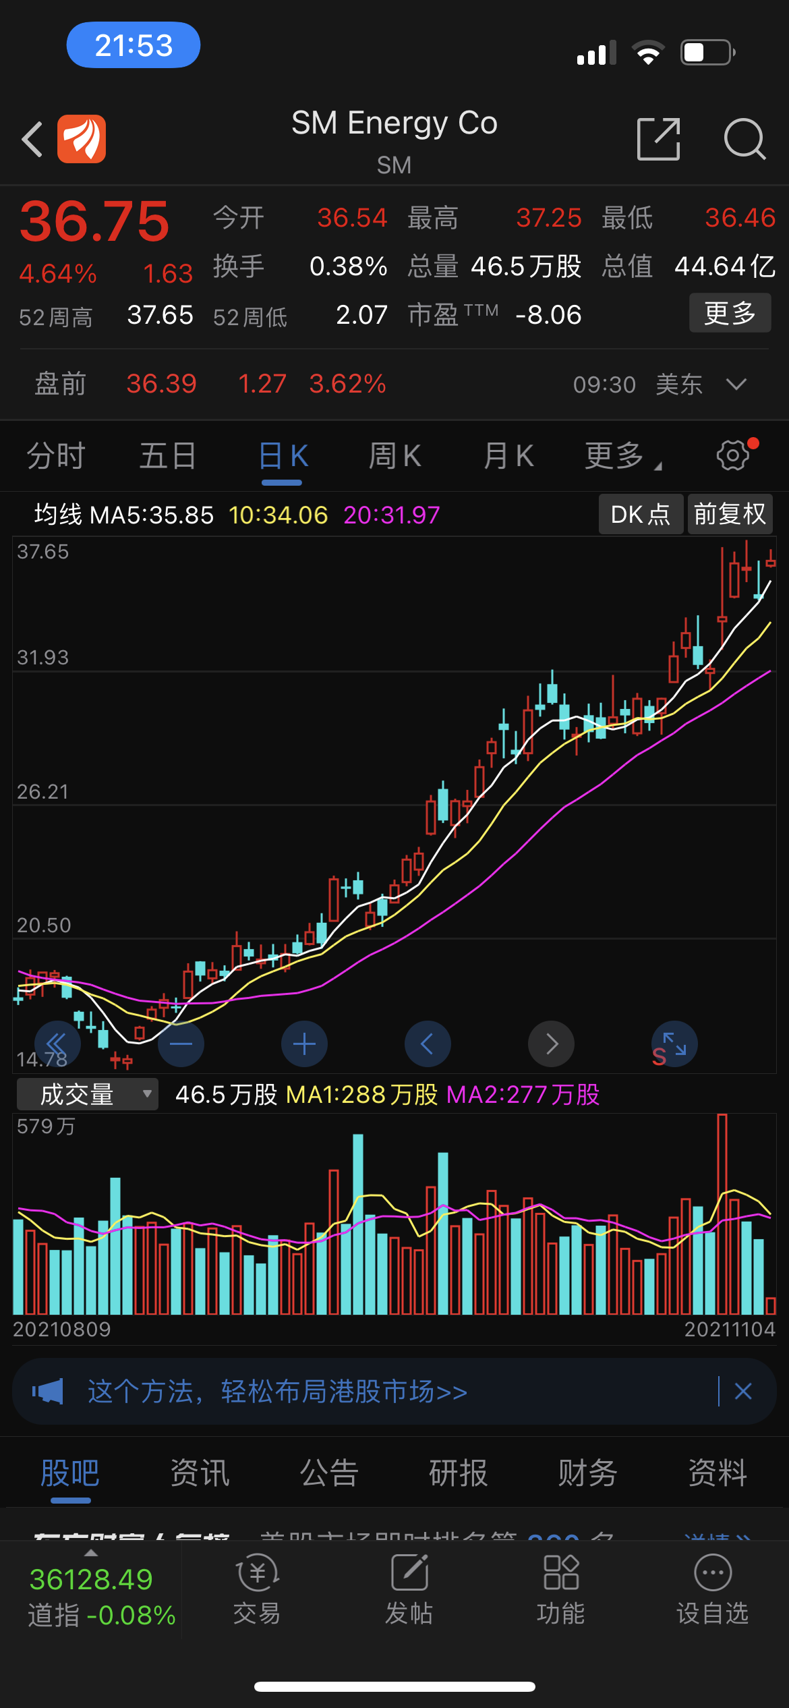
Task: Open the 功能 functions icon
Action: (x=560, y=1589)
